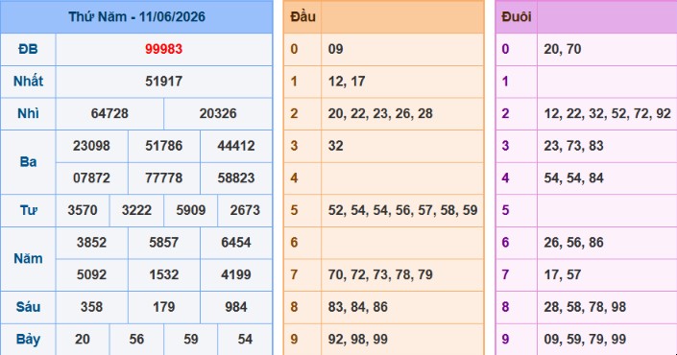The height and width of the screenshot is (355, 677).
Task: Select Sáu prize number 179
Action: coord(163,307)
